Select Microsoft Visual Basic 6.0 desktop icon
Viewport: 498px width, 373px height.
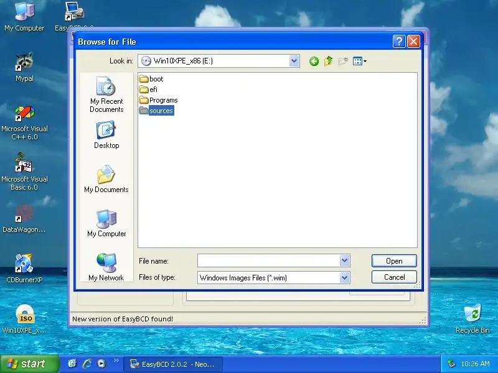point(24,173)
